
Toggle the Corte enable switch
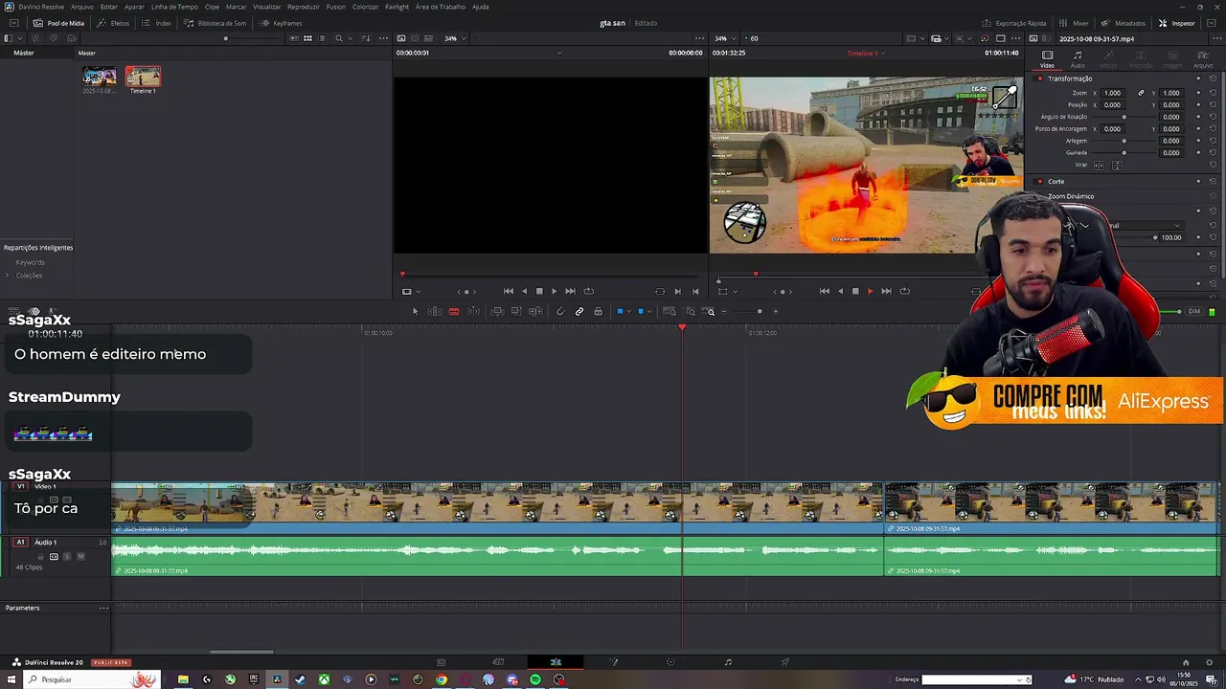pyautogui.click(x=1040, y=181)
